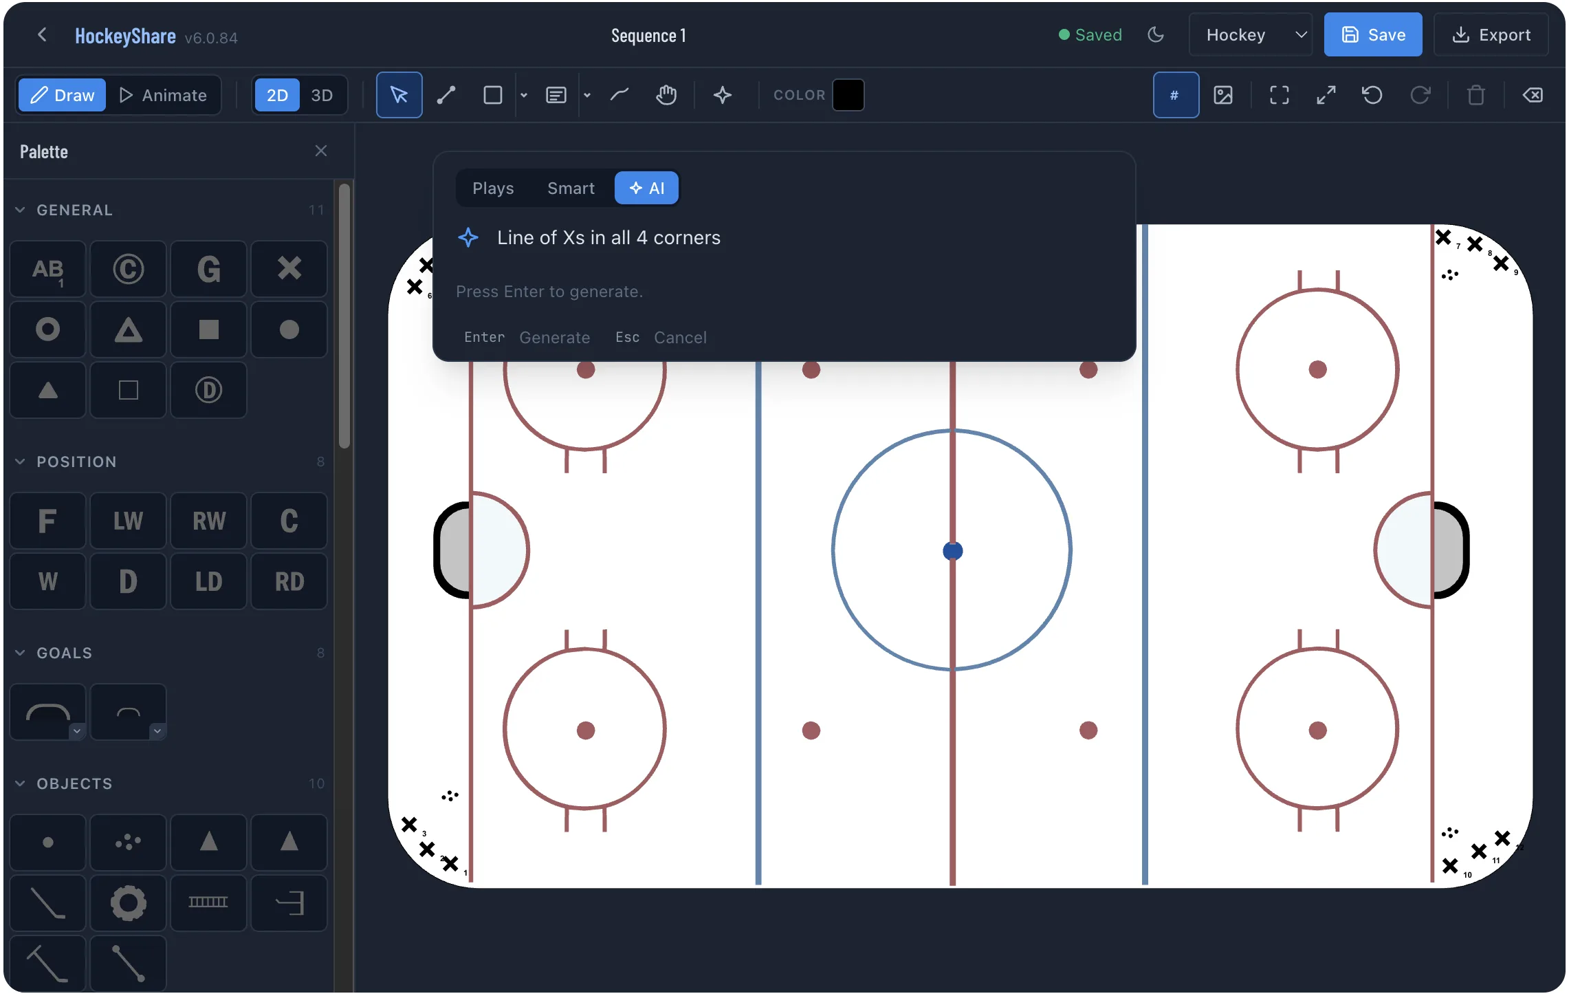Go back with the left chevron
The width and height of the screenshot is (1569, 996).
point(43,34)
